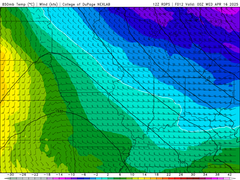Click the 1530 height contour label
240x180 pixels.
(x=59, y=111)
